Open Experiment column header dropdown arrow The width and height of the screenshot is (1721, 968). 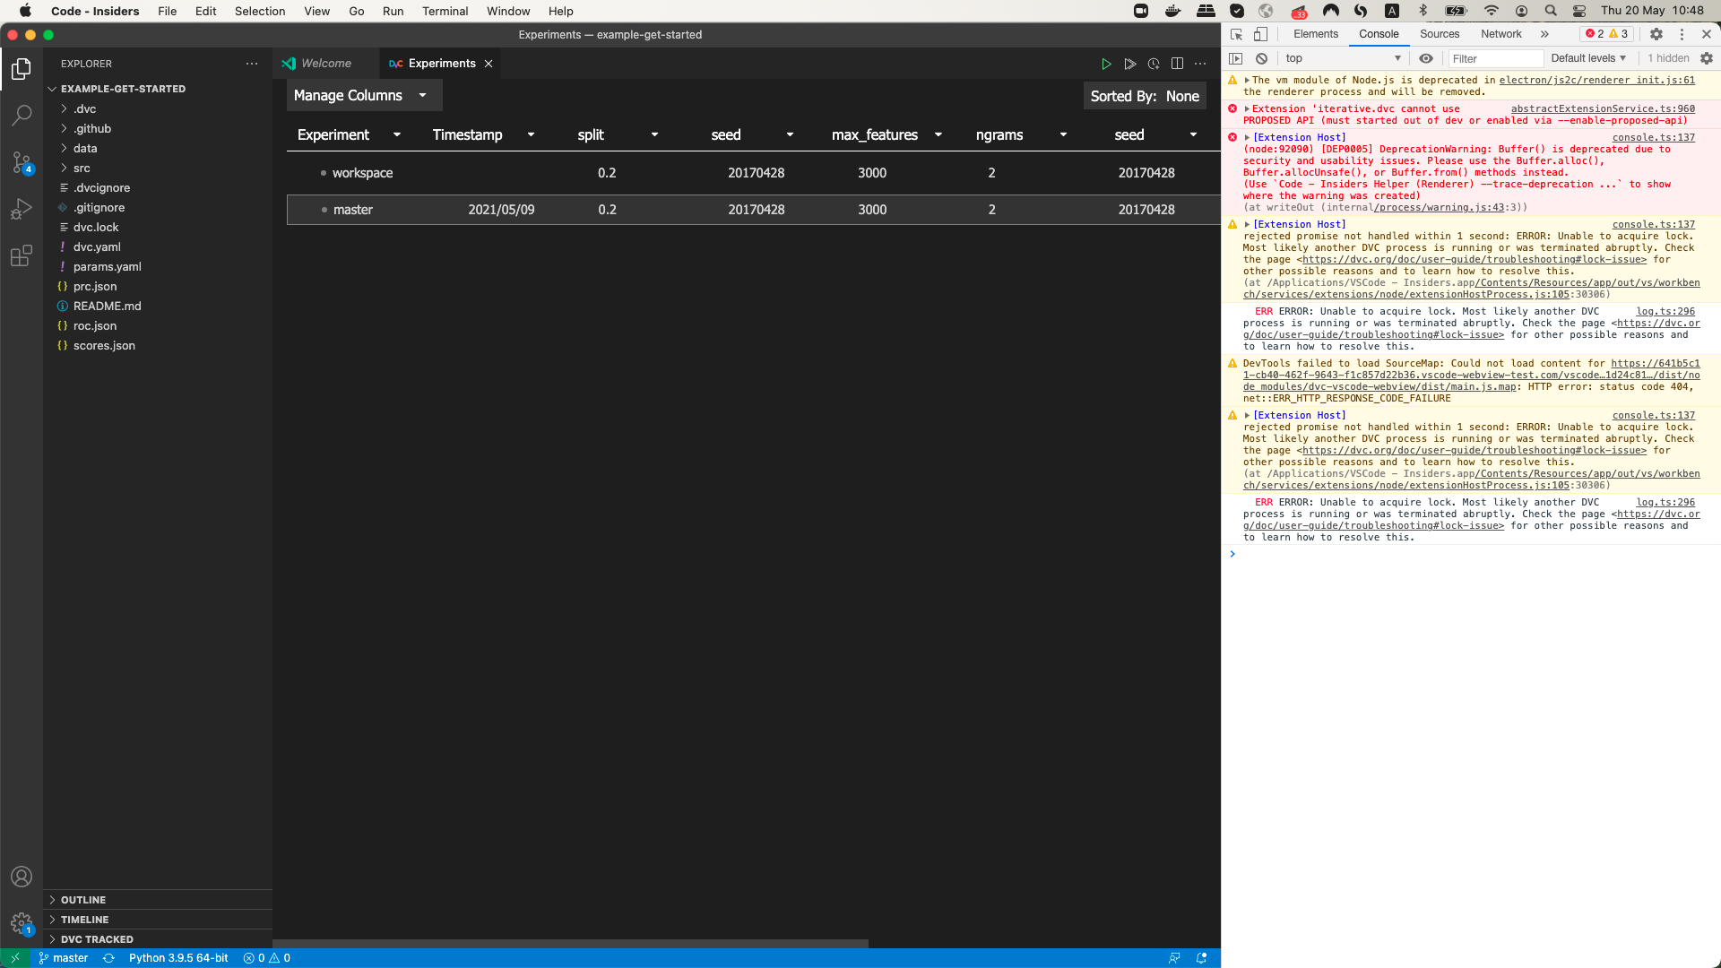[397, 134]
